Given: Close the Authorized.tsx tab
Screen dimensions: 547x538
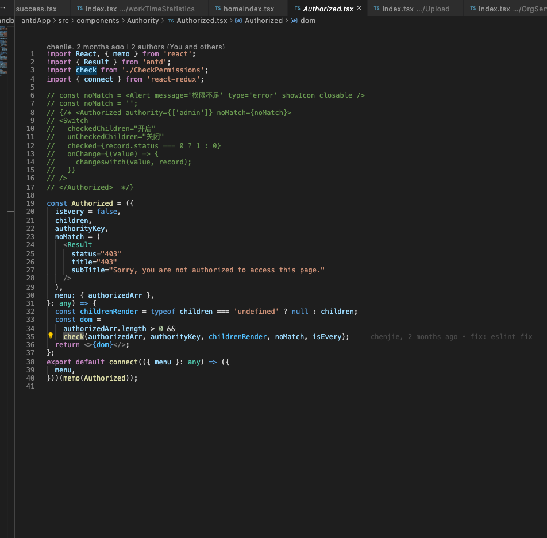Looking at the screenshot, I should (x=359, y=7).
